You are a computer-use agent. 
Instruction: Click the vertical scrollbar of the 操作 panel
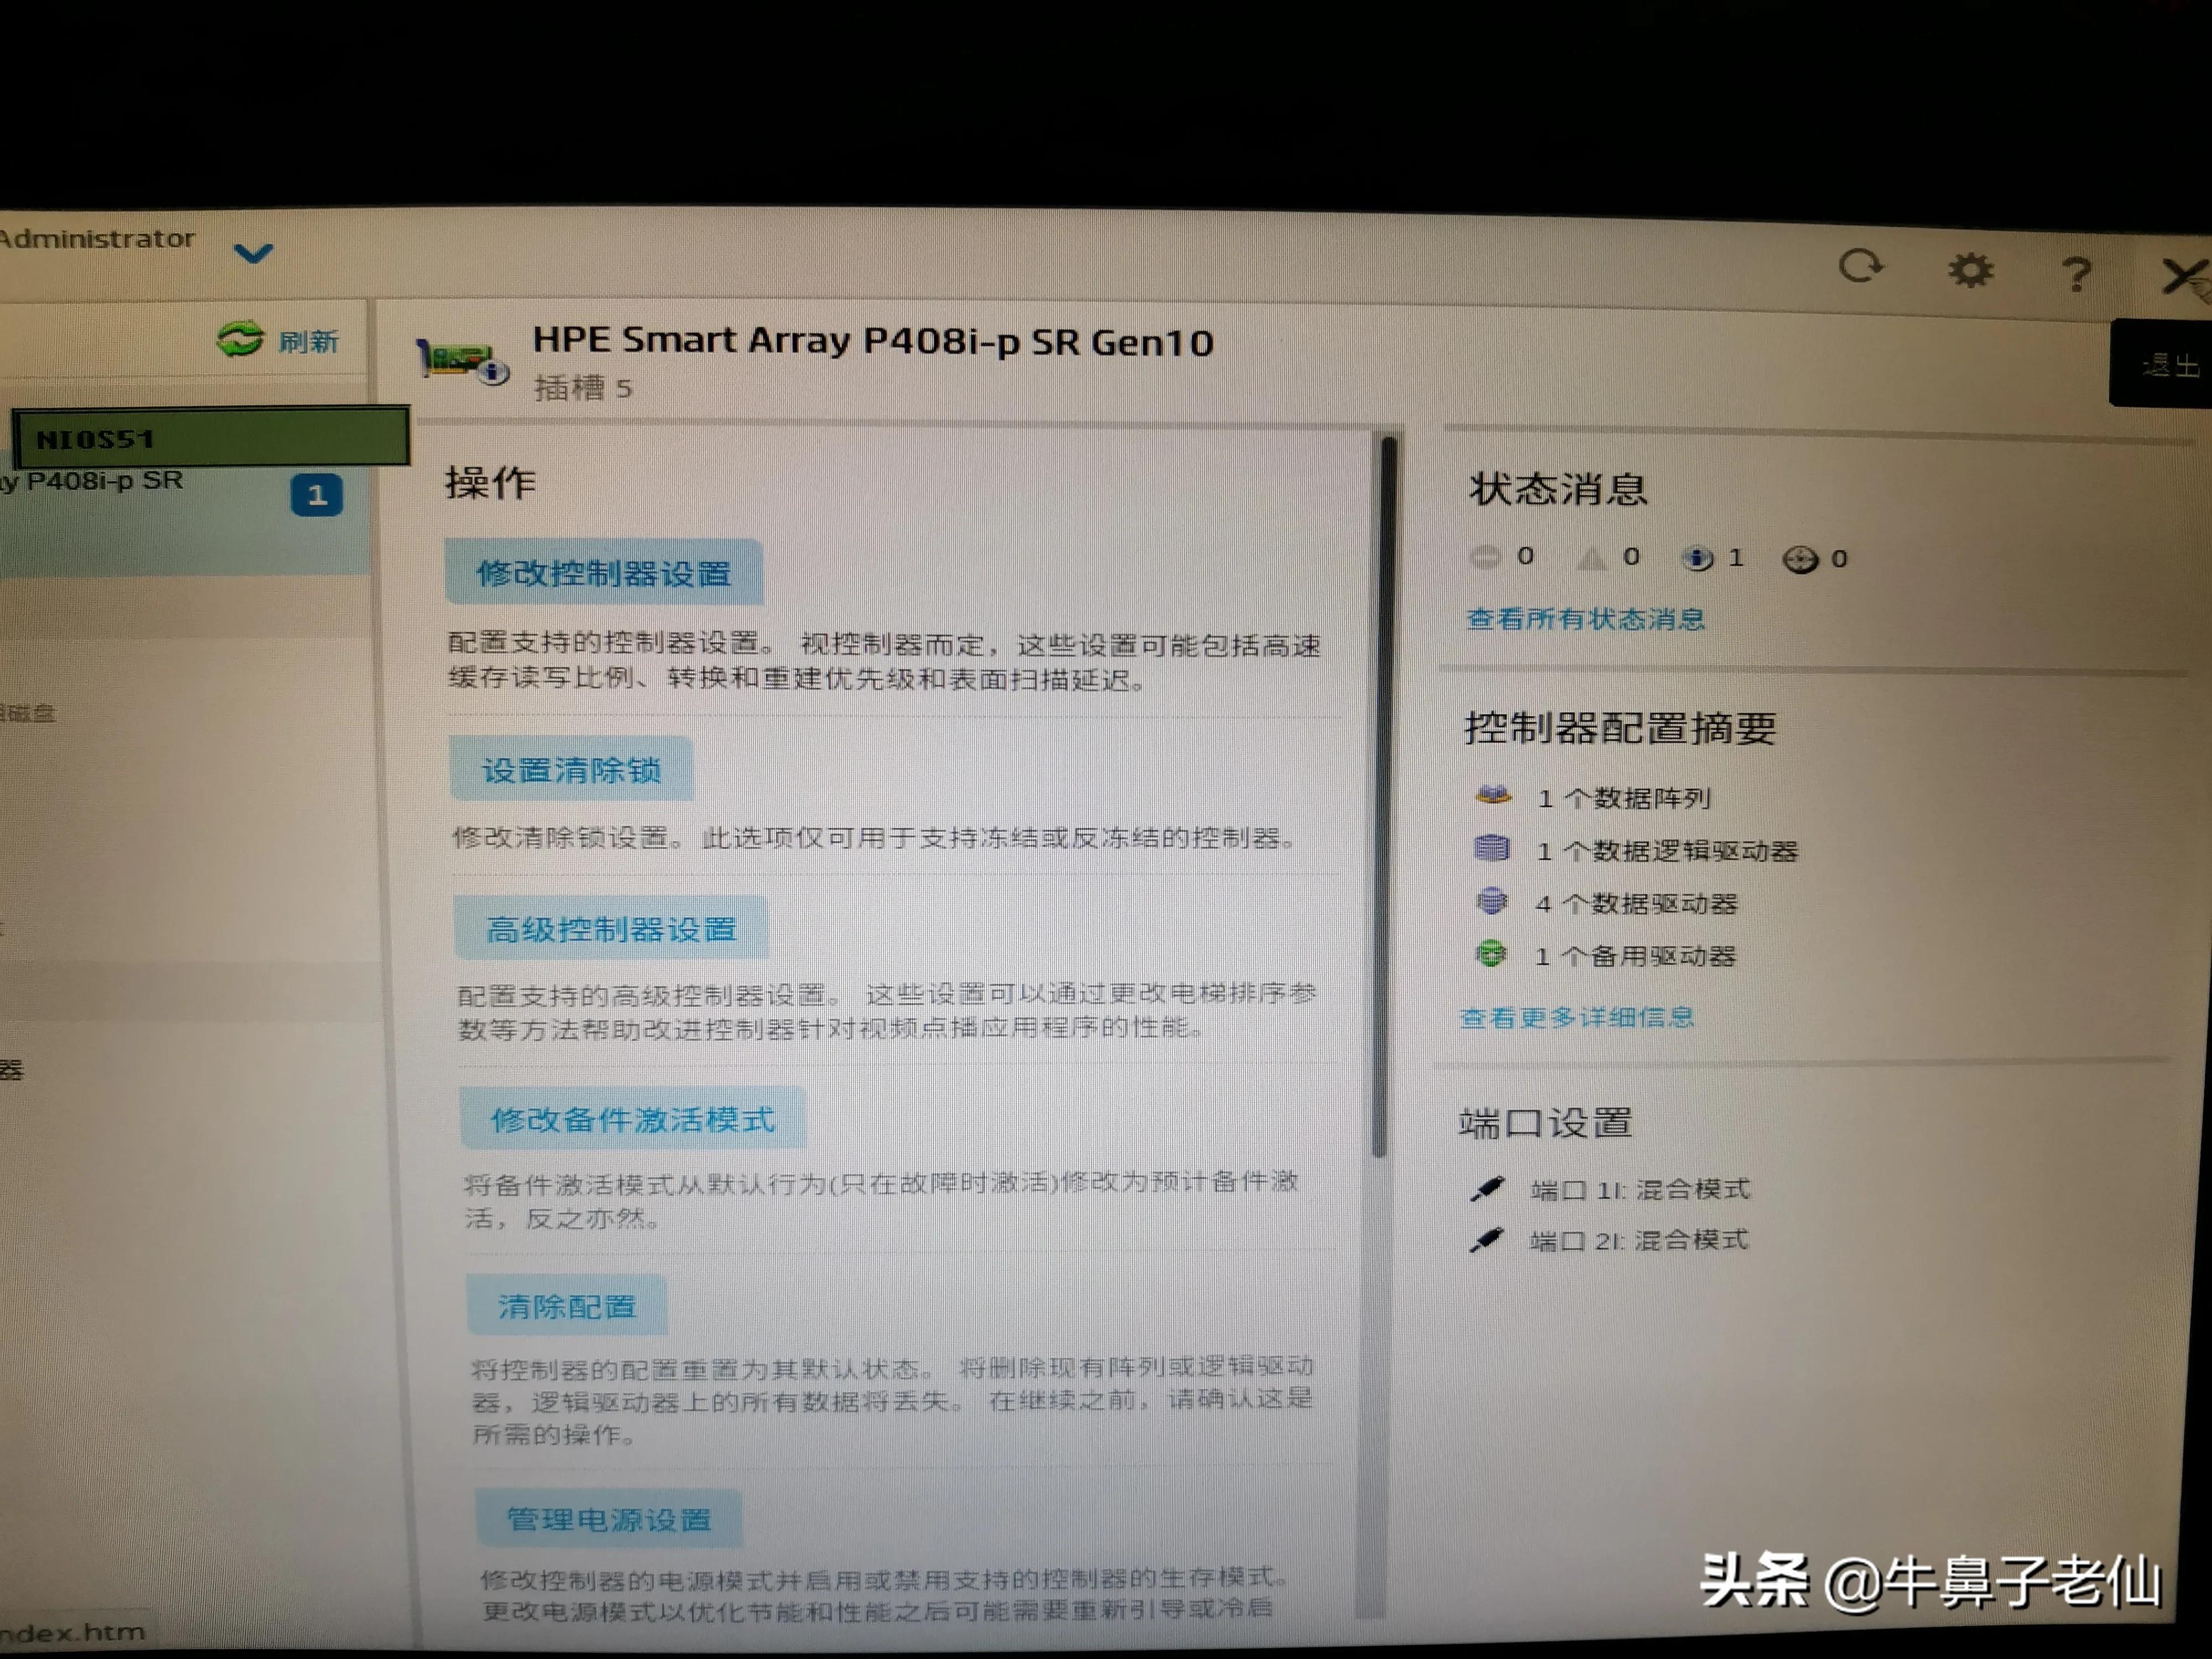(x=1385, y=796)
